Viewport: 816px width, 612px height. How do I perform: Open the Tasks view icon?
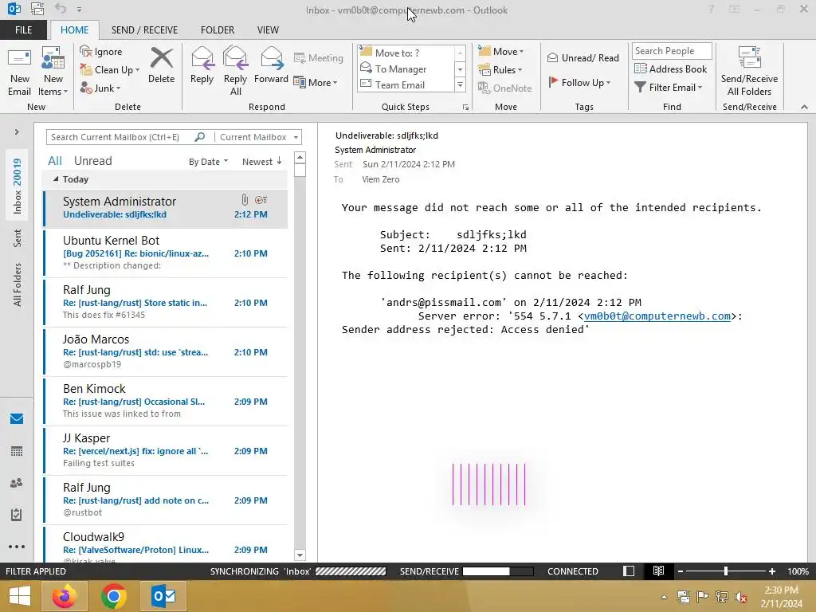(x=17, y=515)
